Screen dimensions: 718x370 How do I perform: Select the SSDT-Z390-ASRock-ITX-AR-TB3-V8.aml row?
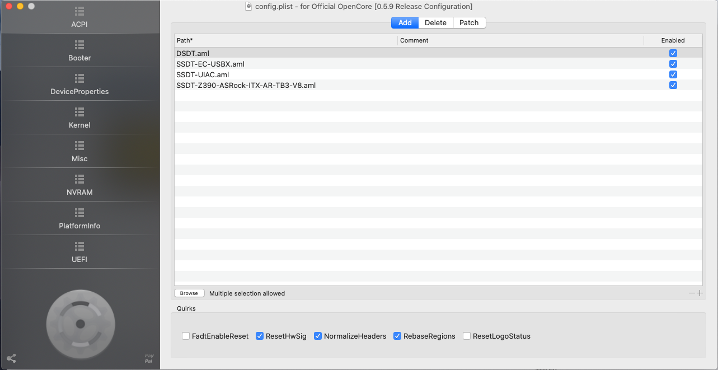pyautogui.click(x=438, y=85)
